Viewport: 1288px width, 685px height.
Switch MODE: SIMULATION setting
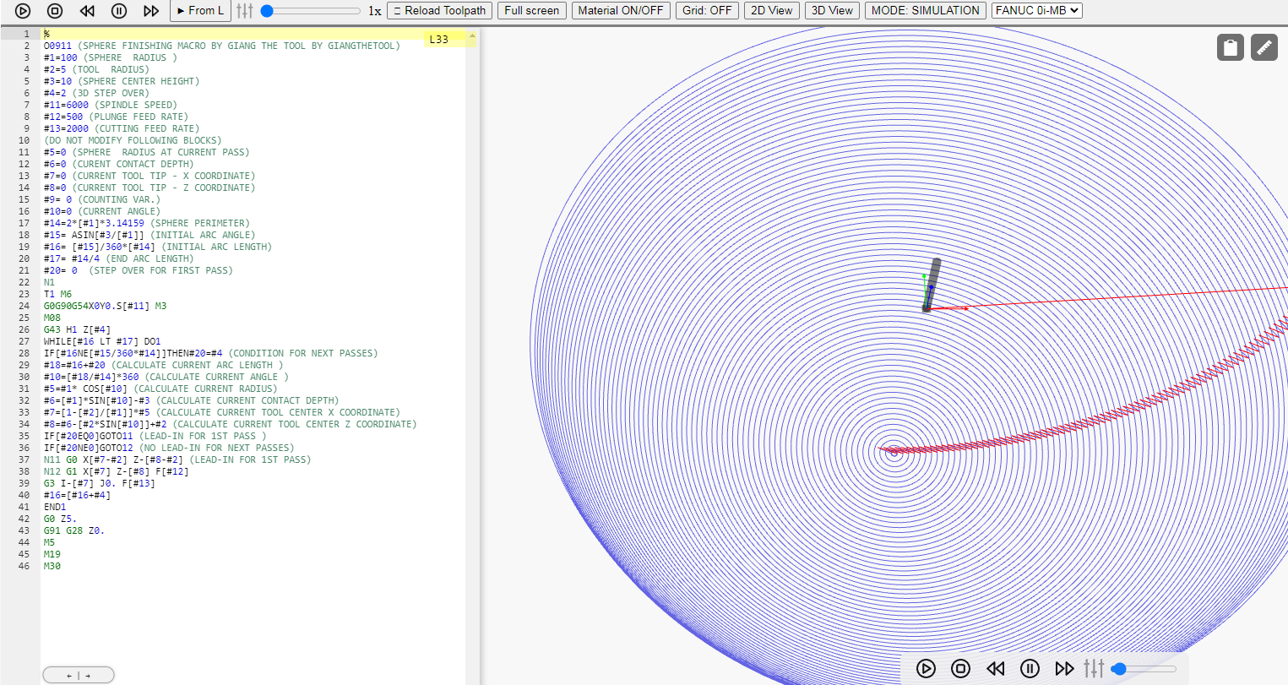coord(925,11)
